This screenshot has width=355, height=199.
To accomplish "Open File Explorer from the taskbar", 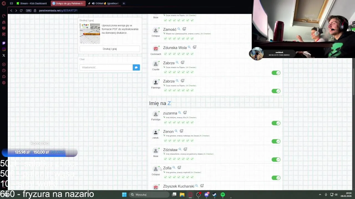I will click(182, 195).
